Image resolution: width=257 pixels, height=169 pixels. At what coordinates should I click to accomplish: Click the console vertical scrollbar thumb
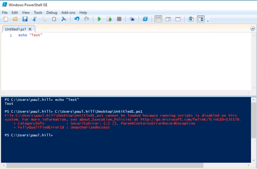pos(254,120)
